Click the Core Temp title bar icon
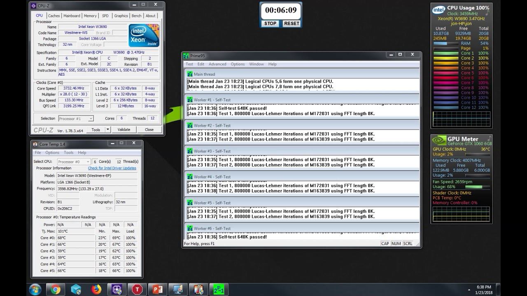 [35, 144]
